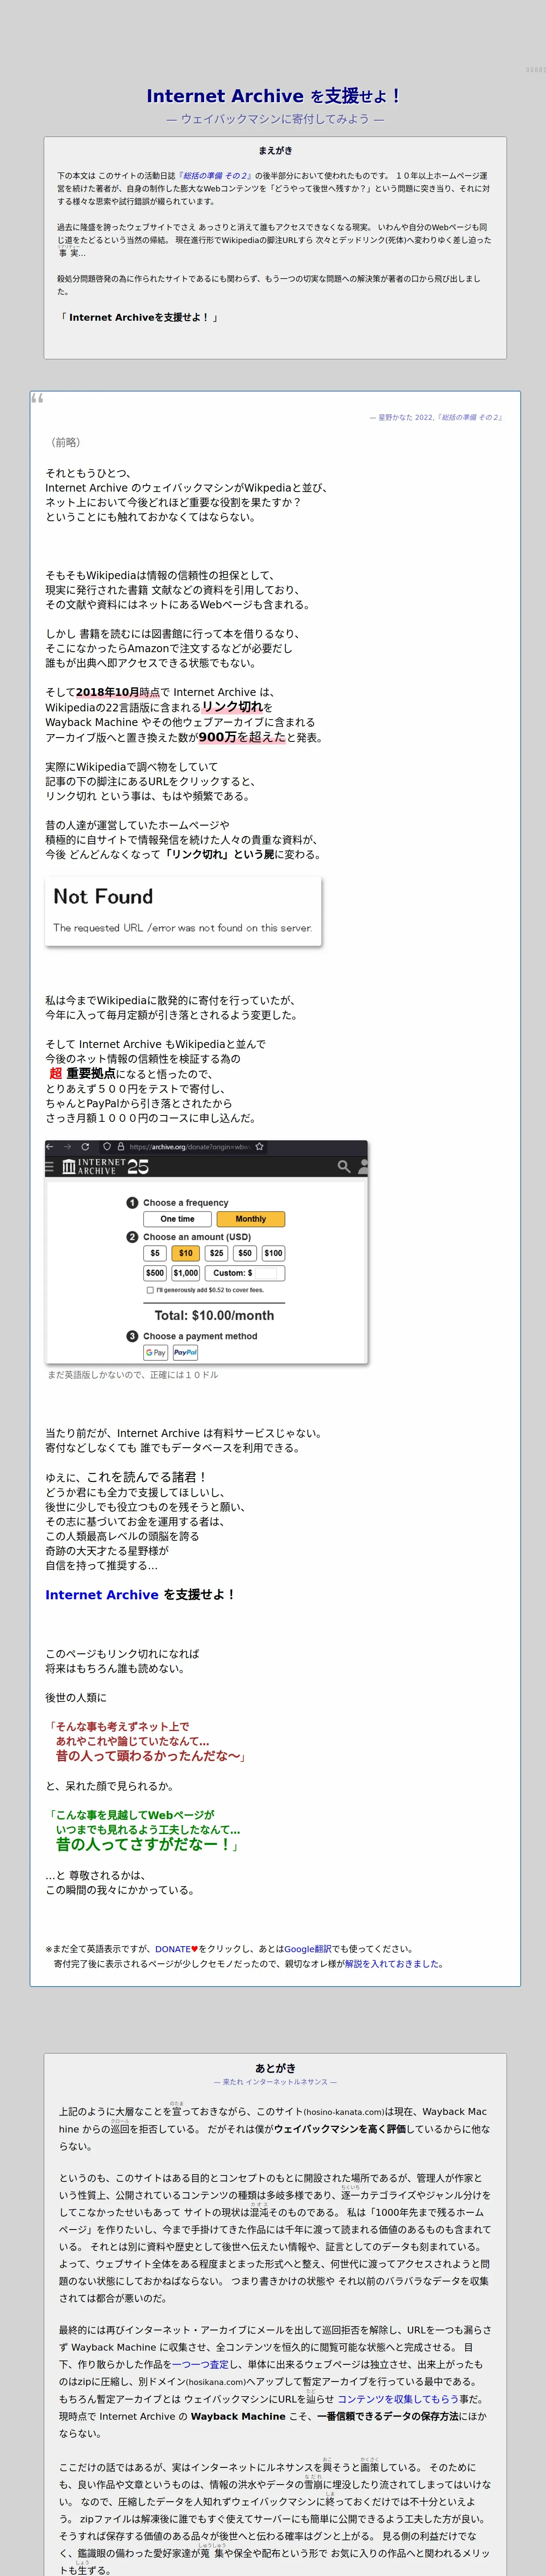Select the One time frequency button
Viewport: 546px width, 2576px height.
point(178,1218)
